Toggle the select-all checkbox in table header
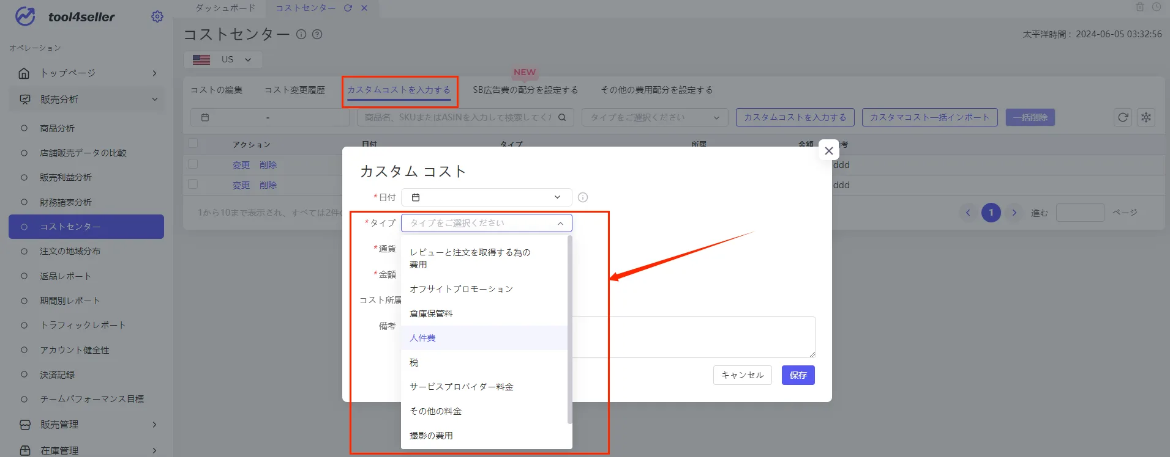Viewport: 1170px width, 457px height. point(193,144)
